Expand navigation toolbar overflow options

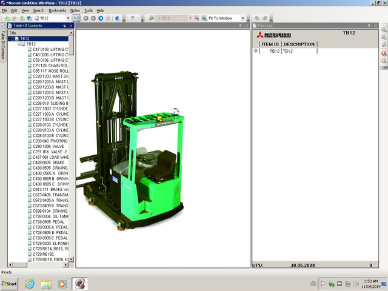pyautogui.click(x=124, y=19)
